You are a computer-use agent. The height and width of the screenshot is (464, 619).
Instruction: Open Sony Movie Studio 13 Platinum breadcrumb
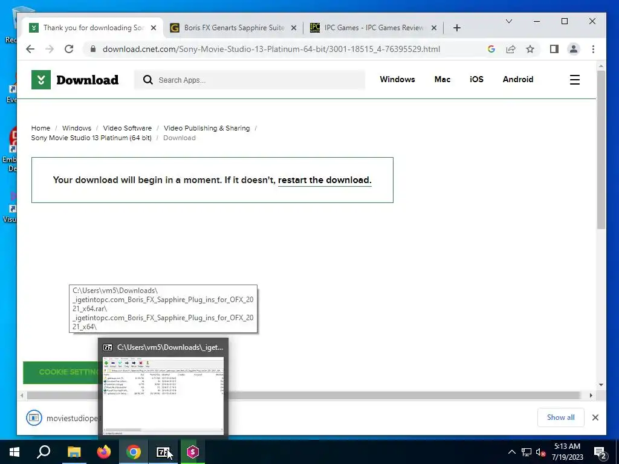(91, 138)
